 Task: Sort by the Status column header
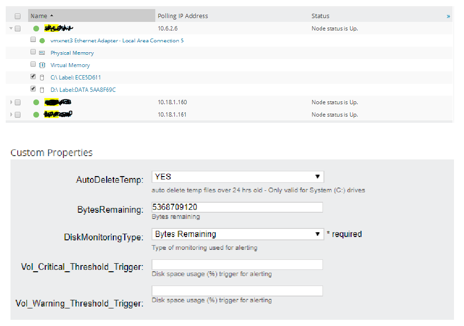(x=320, y=16)
